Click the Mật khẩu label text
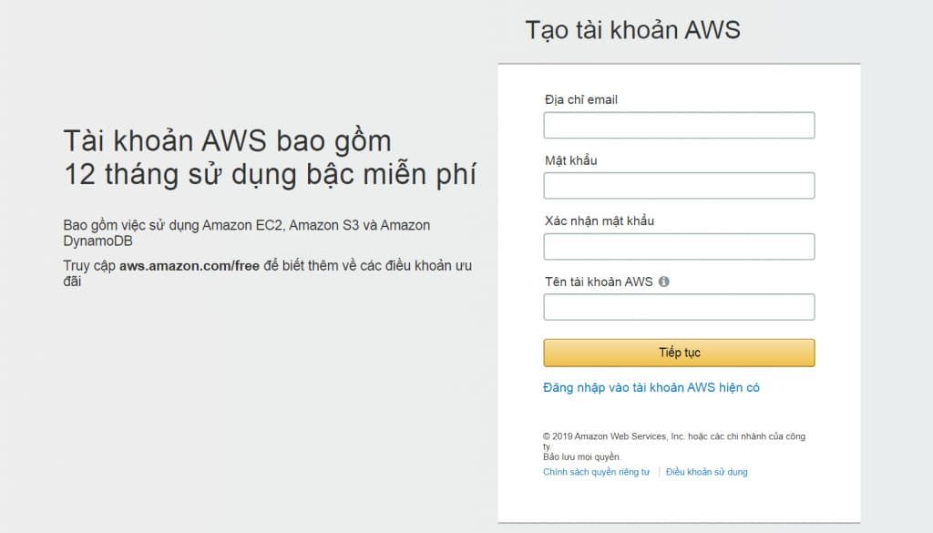The width and height of the screenshot is (933, 533). 570,160
